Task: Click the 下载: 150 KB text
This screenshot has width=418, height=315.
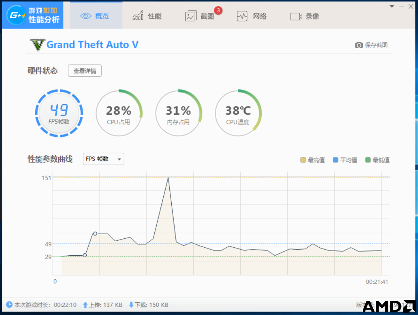Action: 151,305
